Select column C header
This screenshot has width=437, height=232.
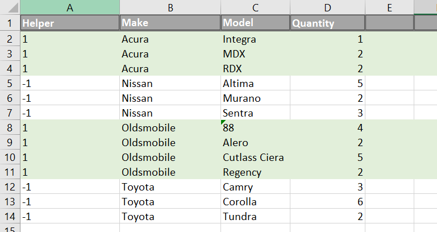point(255,7)
